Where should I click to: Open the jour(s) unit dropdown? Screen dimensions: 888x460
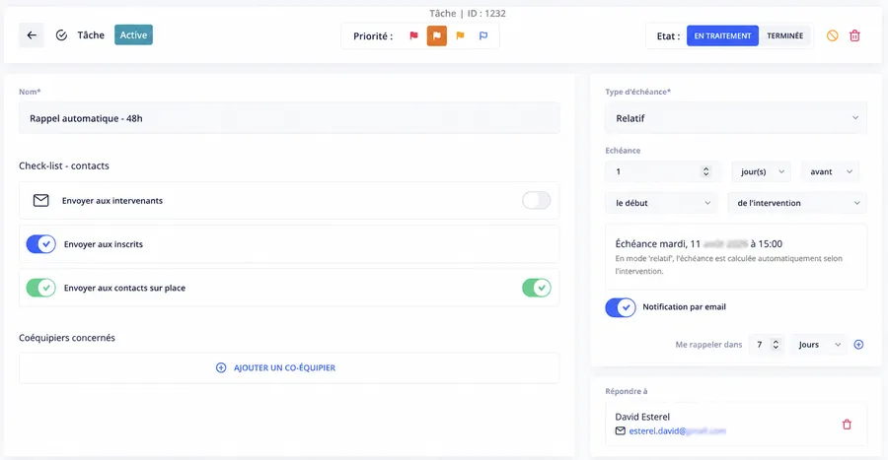pyautogui.click(x=763, y=171)
